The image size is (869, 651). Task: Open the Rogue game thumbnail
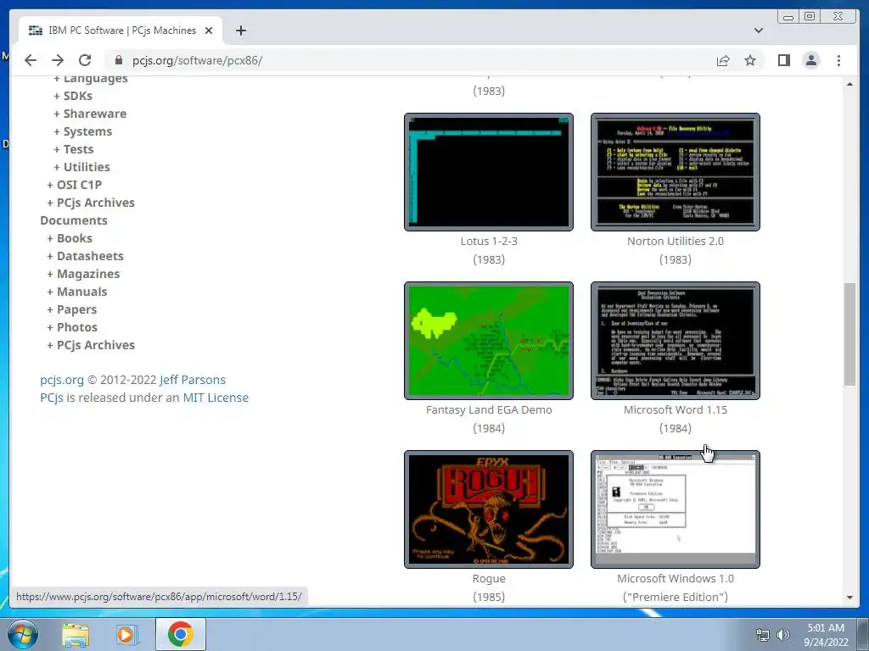tap(489, 509)
